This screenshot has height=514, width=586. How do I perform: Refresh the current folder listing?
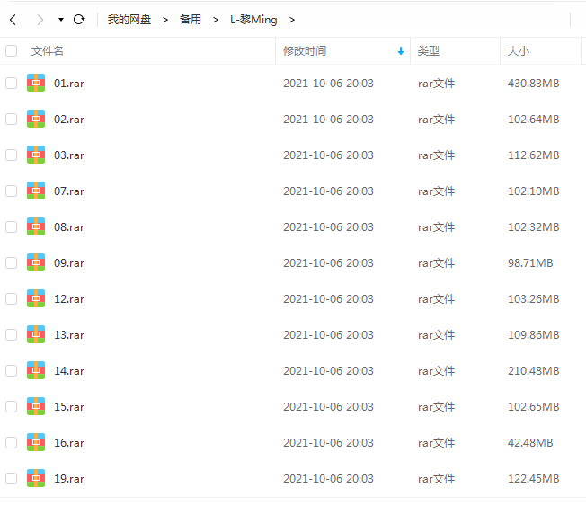(79, 19)
